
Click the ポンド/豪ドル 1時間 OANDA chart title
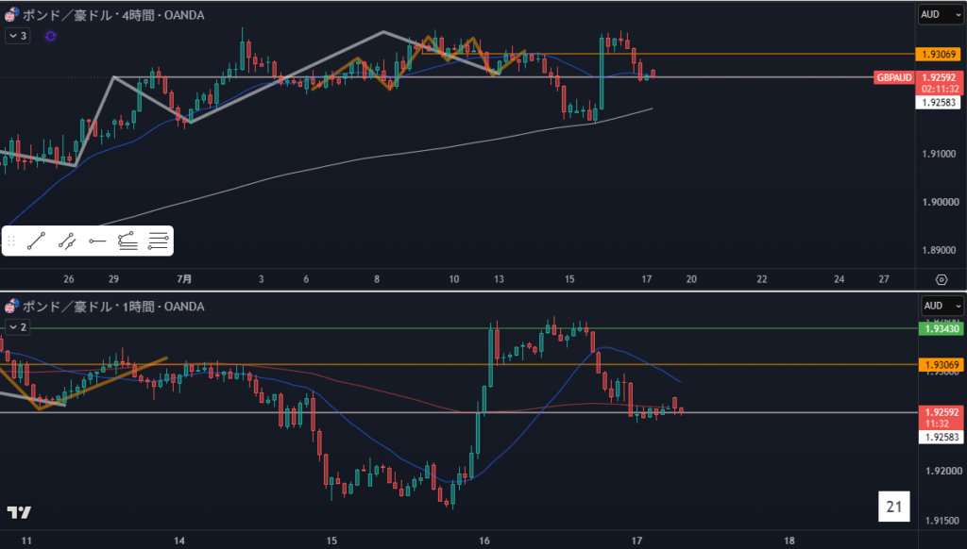point(113,307)
